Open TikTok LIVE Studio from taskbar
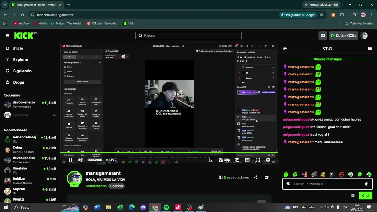The width and height of the screenshot is (377, 212). tap(178, 207)
